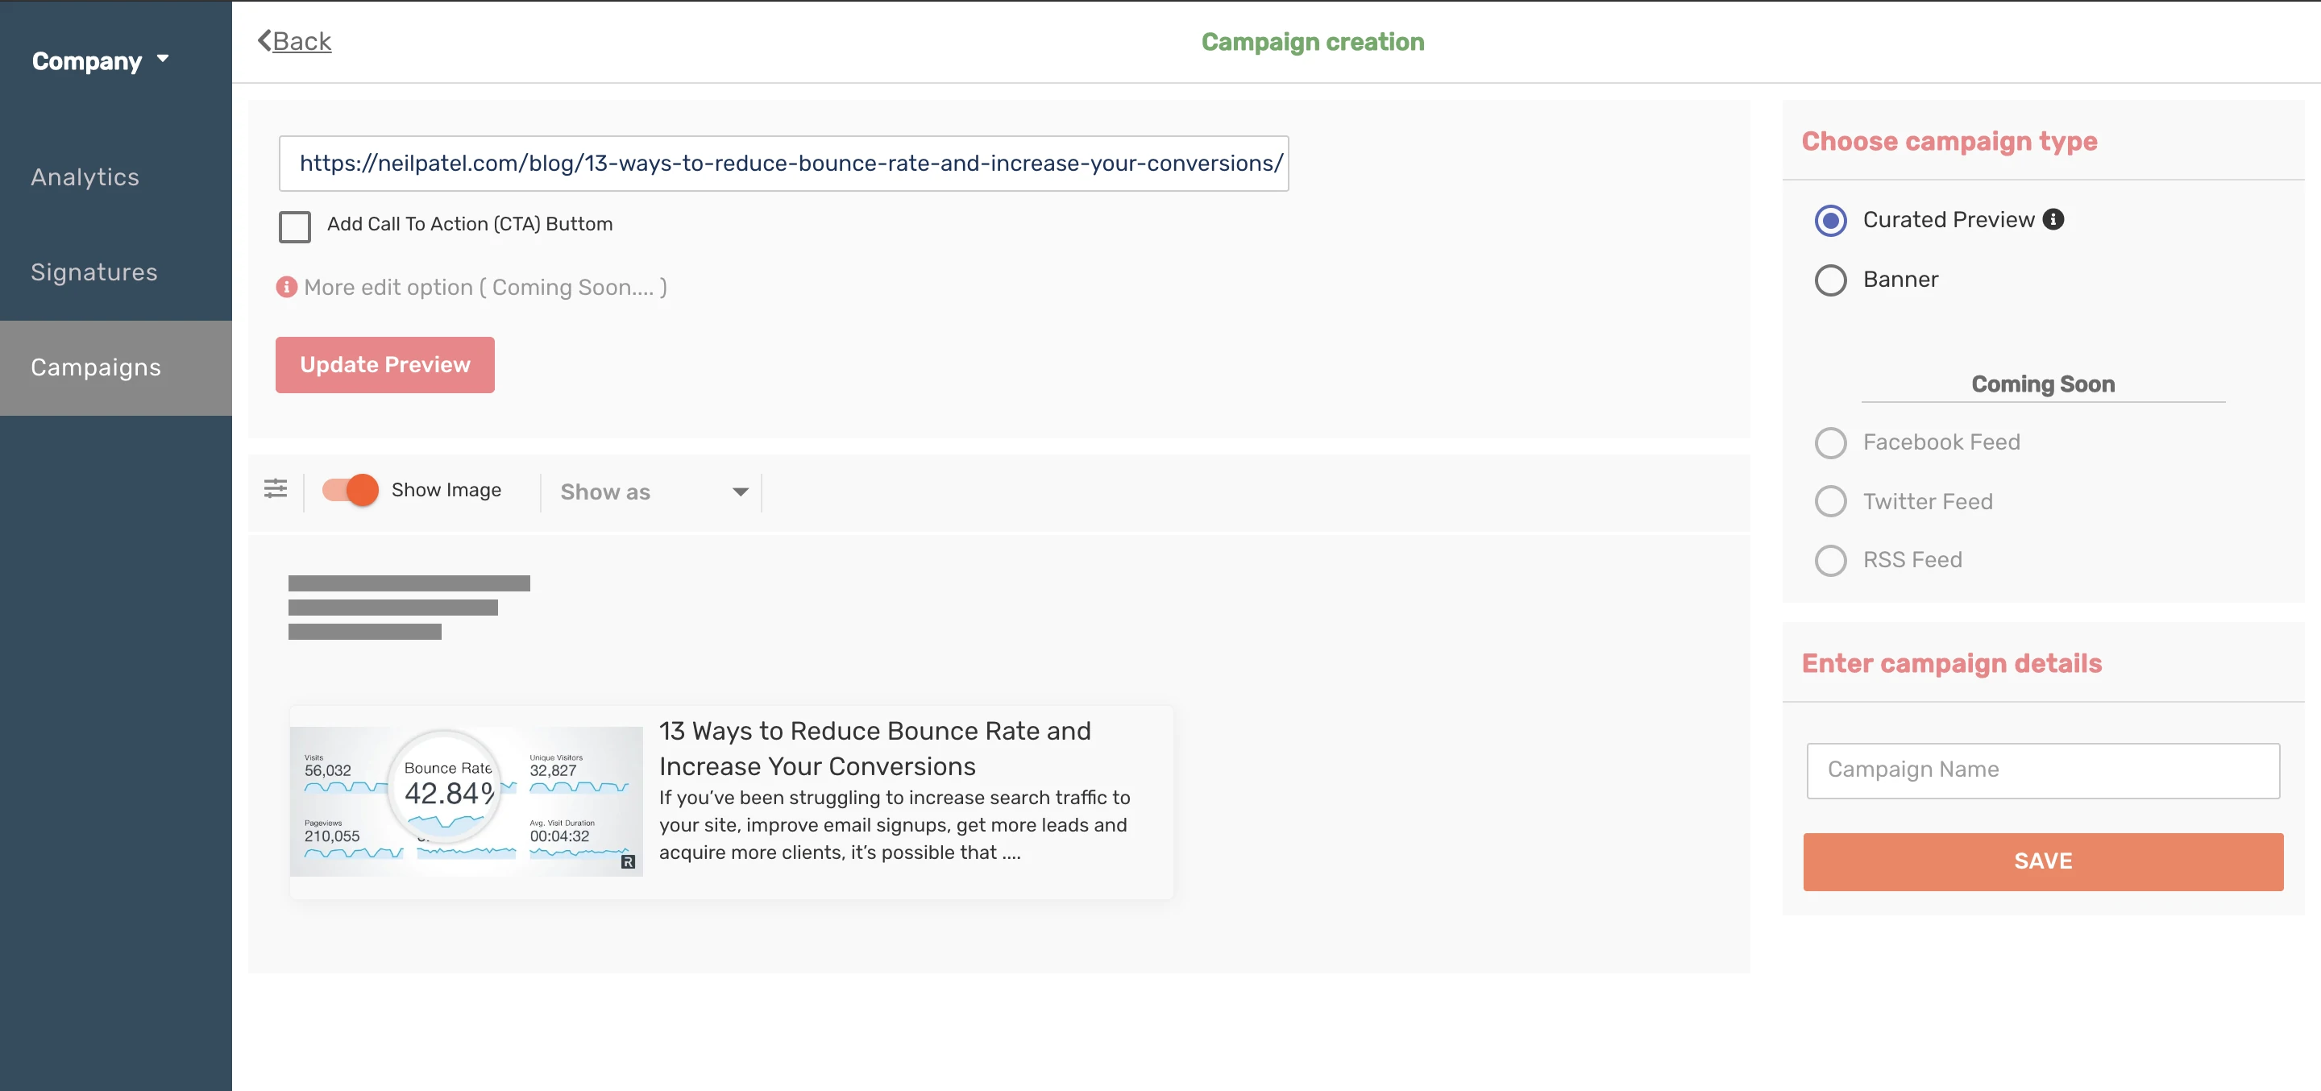Choose the Twitter Feed option

(x=1830, y=502)
